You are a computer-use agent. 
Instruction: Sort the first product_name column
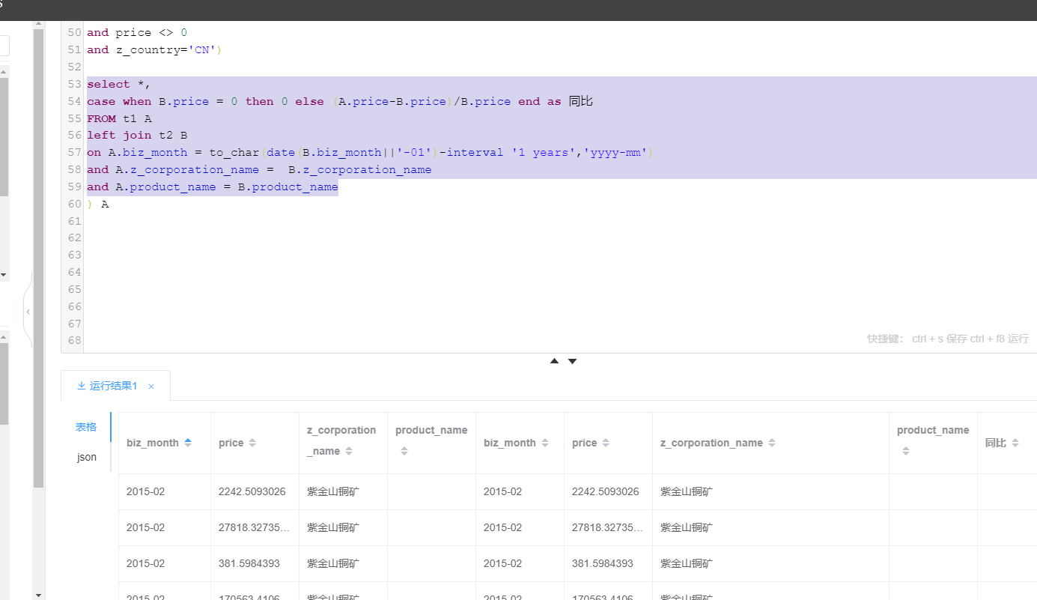coord(404,451)
